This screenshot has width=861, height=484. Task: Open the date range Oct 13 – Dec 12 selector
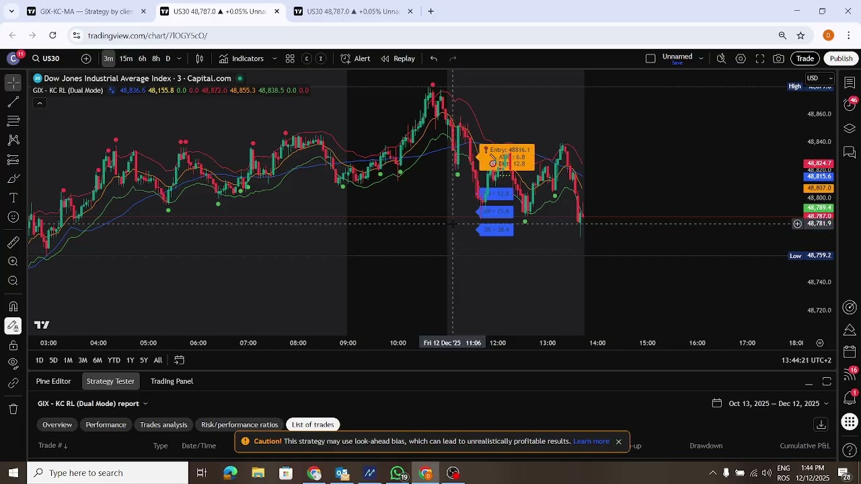[x=770, y=403]
